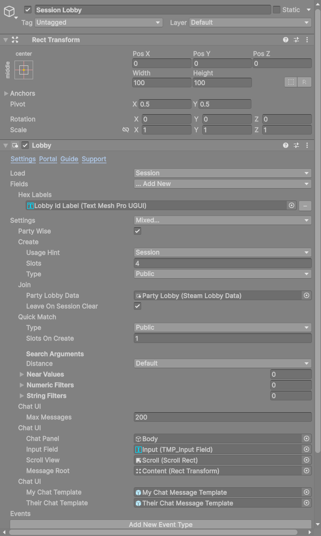Screen dimensions: 321x536
Task: Remove the Lobby Id Label entry
Action: (305, 206)
